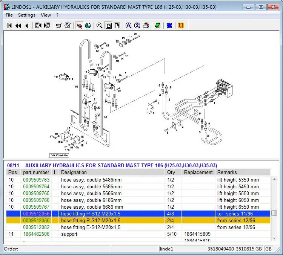Image resolution: width=283 pixels, height=255 pixels.
Task: Open the '?' help menu
Action: point(57,15)
